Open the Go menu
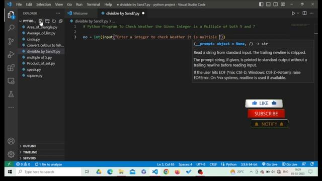Screen dimensions: 322x181 tap(69, 5)
